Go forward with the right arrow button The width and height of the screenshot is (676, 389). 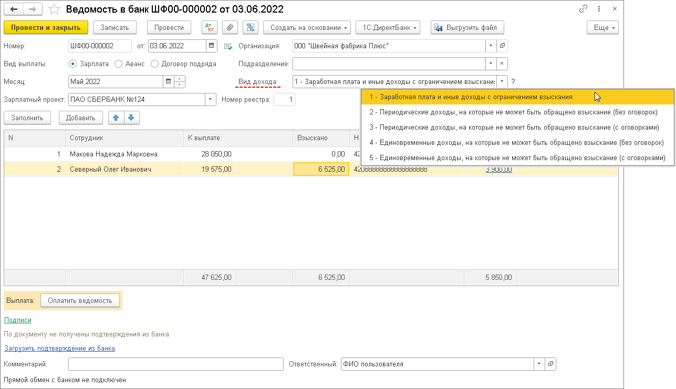(x=33, y=9)
